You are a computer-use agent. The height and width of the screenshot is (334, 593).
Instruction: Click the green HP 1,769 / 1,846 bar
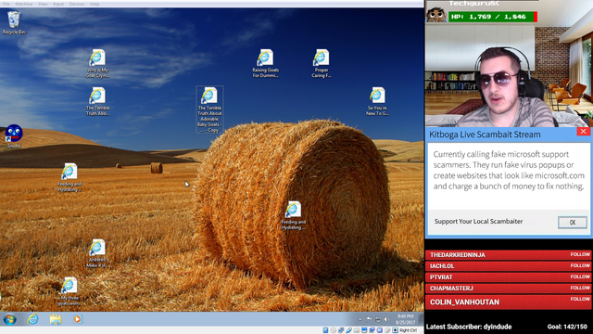click(x=493, y=17)
